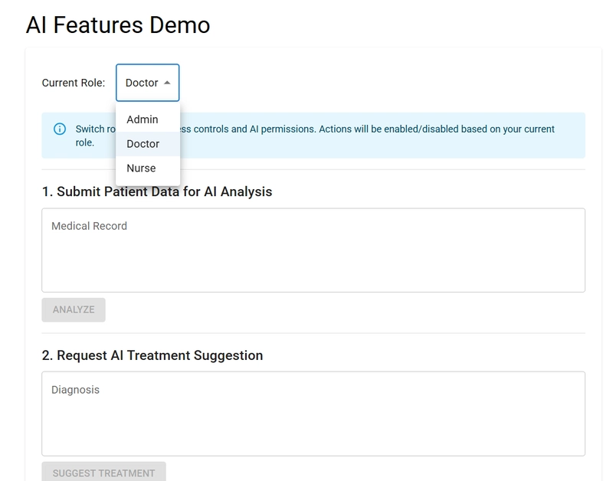This screenshot has width=613, height=481.
Task: Click the info icon in the blue banner
Action: coord(60,129)
